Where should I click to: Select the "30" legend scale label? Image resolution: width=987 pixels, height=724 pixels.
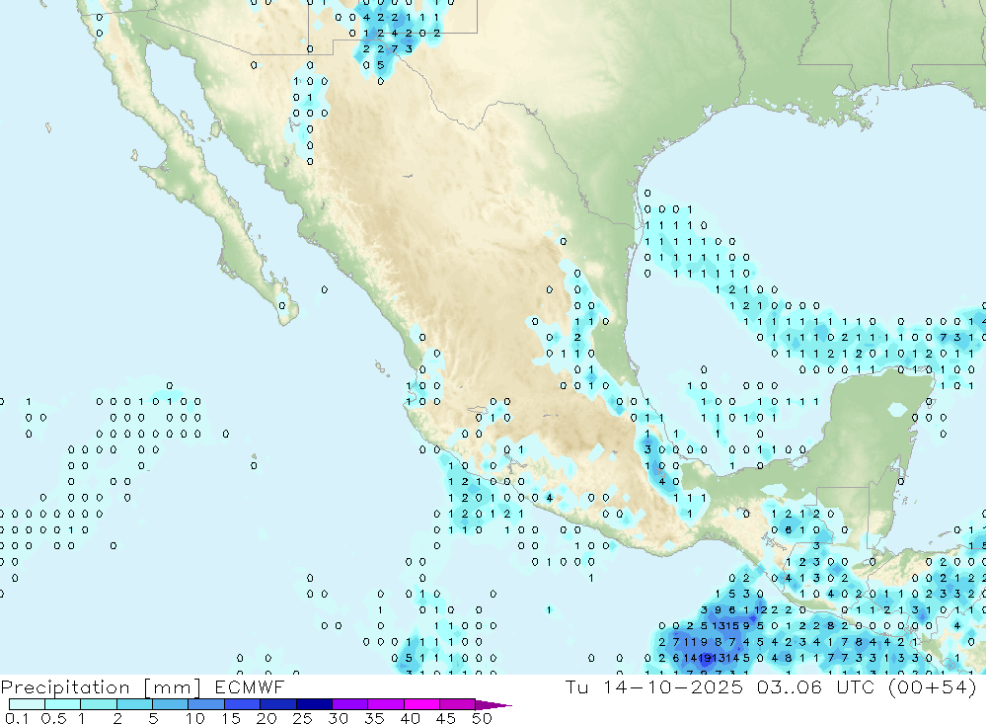coord(338,718)
